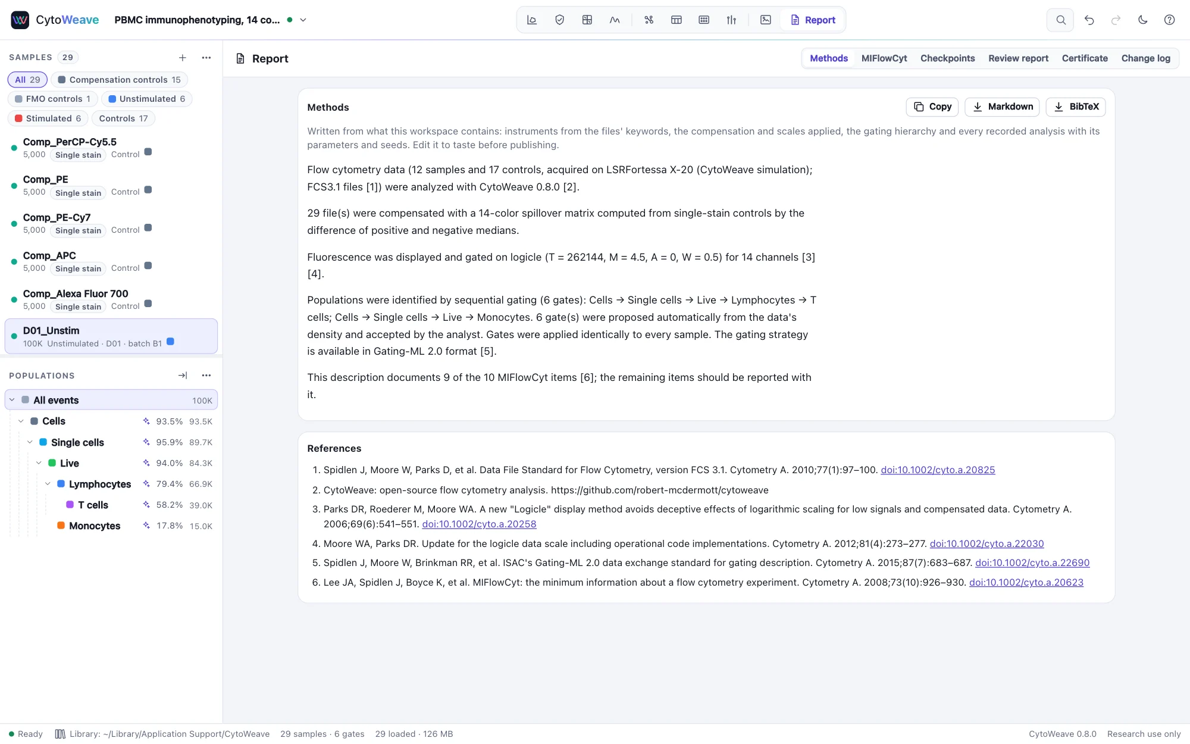
Task: Collapse the Lymphocytes population node
Action: pyautogui.click(x=48, y=484)
